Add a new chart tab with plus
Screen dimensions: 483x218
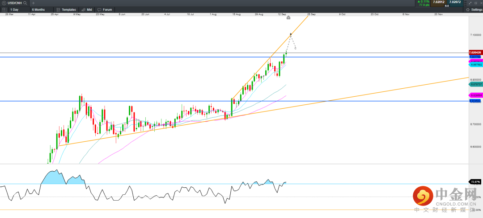[33, 3]
